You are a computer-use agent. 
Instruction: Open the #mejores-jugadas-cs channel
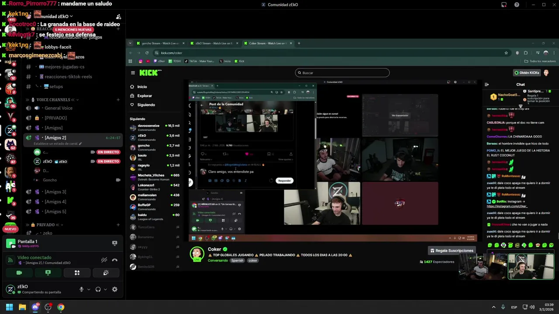(66, 67)
